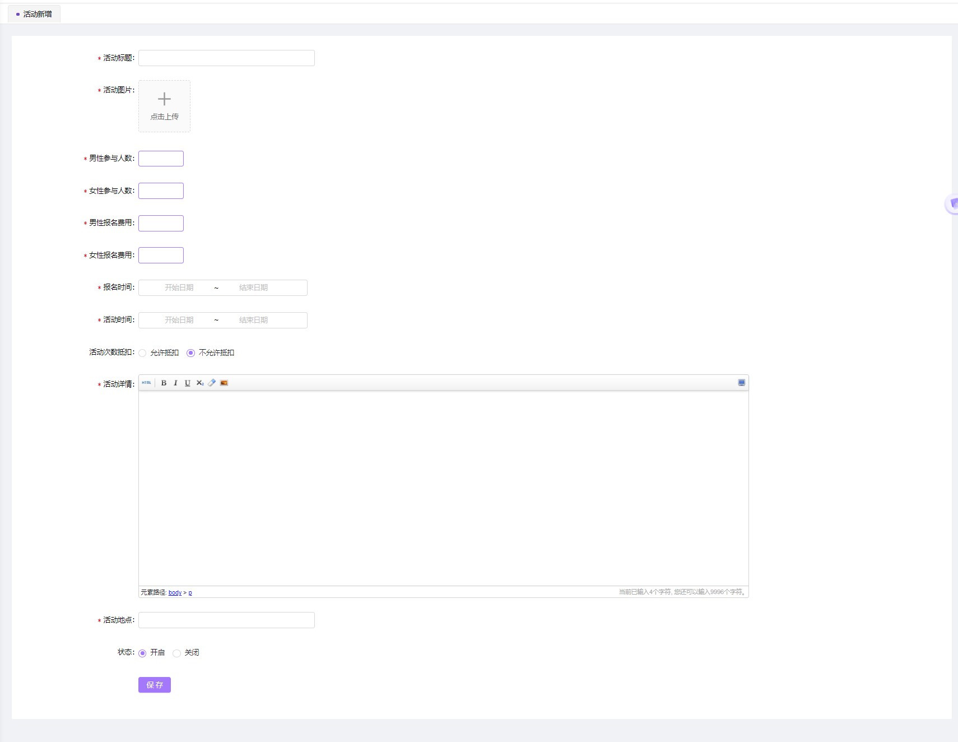Open the 活动新增 tab
The height and width of the screenshot is (742, 958).
(x=34, y=14)
